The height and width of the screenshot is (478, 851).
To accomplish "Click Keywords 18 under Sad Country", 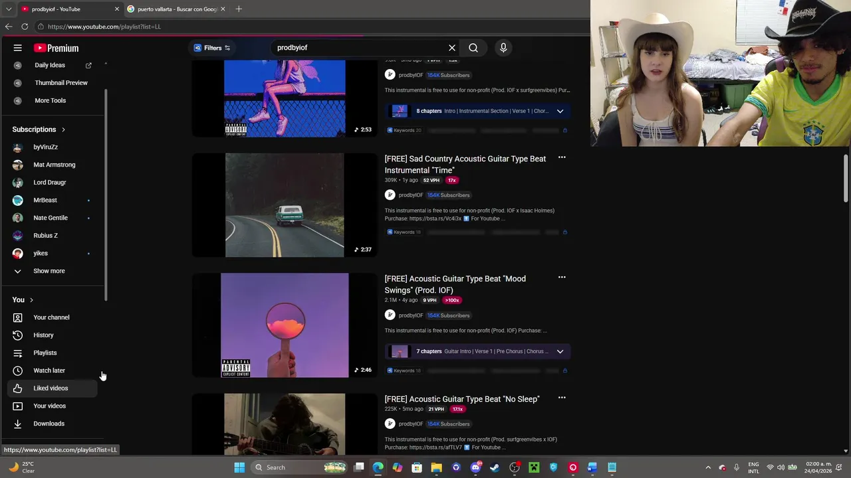I will 404,232.
